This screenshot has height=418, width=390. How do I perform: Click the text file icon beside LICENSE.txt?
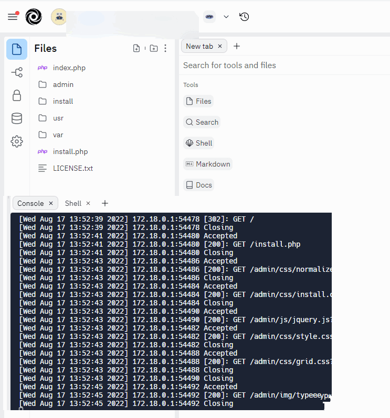43,168
